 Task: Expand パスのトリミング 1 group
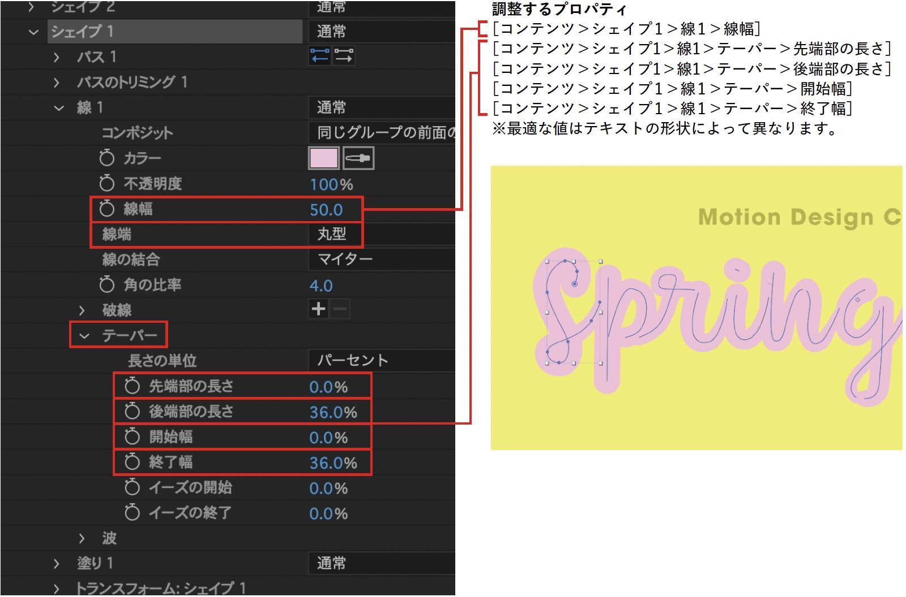56,83
